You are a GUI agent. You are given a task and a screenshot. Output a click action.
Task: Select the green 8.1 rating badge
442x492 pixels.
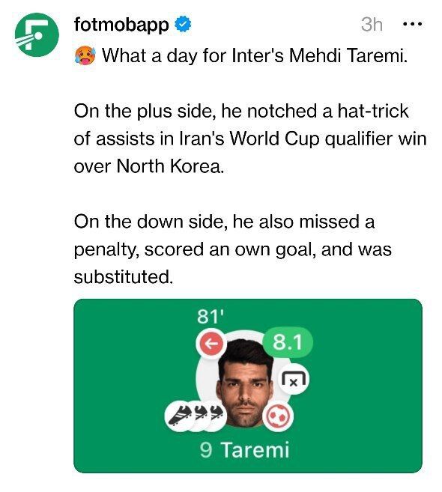click(x=287, y=341)
